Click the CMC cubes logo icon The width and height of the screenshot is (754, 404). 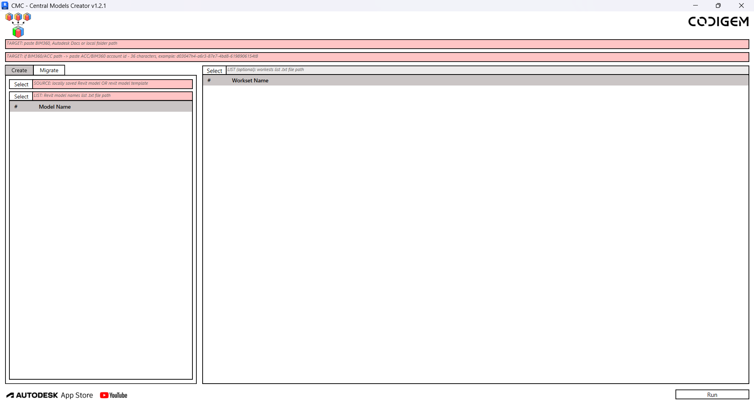(x=18, y=25)
